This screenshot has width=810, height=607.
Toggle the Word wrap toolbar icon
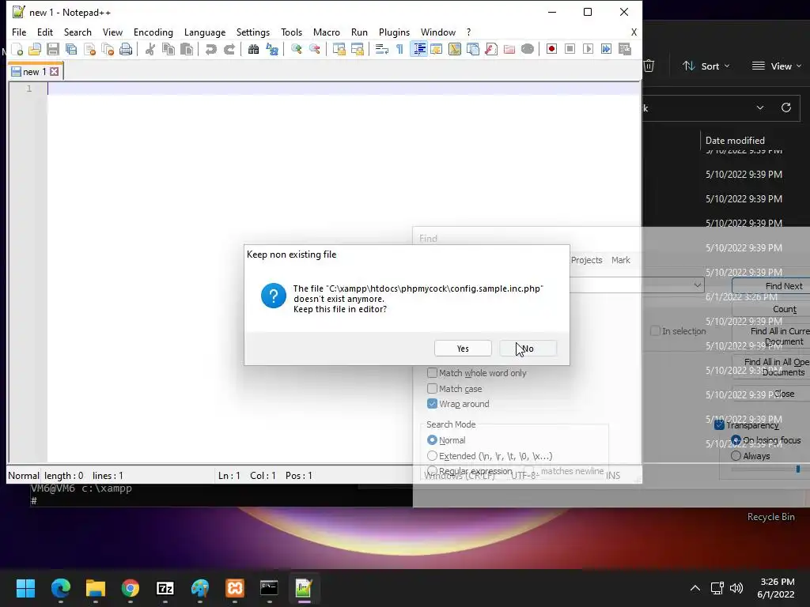click(x=382, y=49)
